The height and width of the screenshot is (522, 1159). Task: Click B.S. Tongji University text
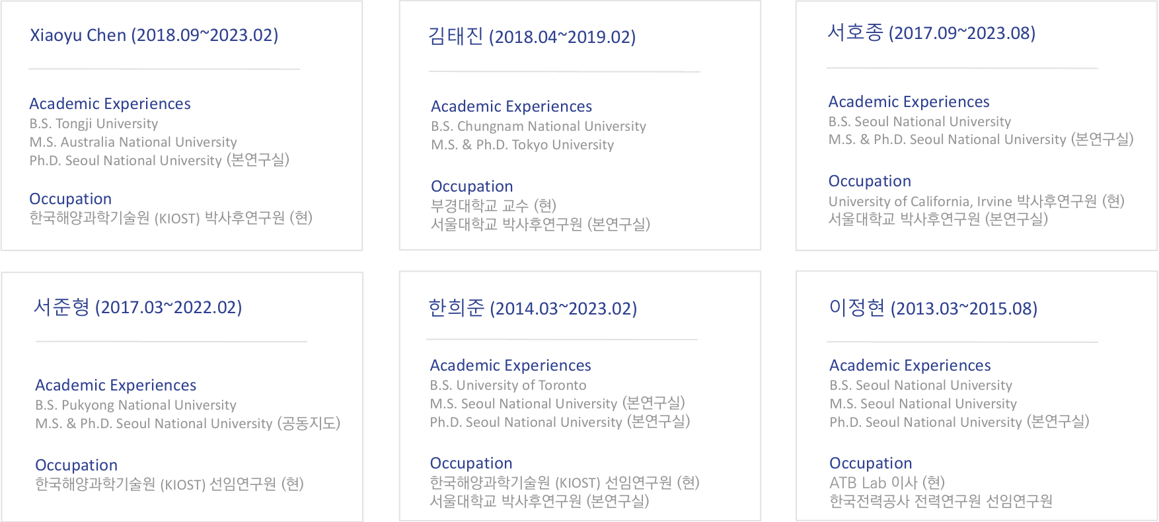click(x=94, y=124)
